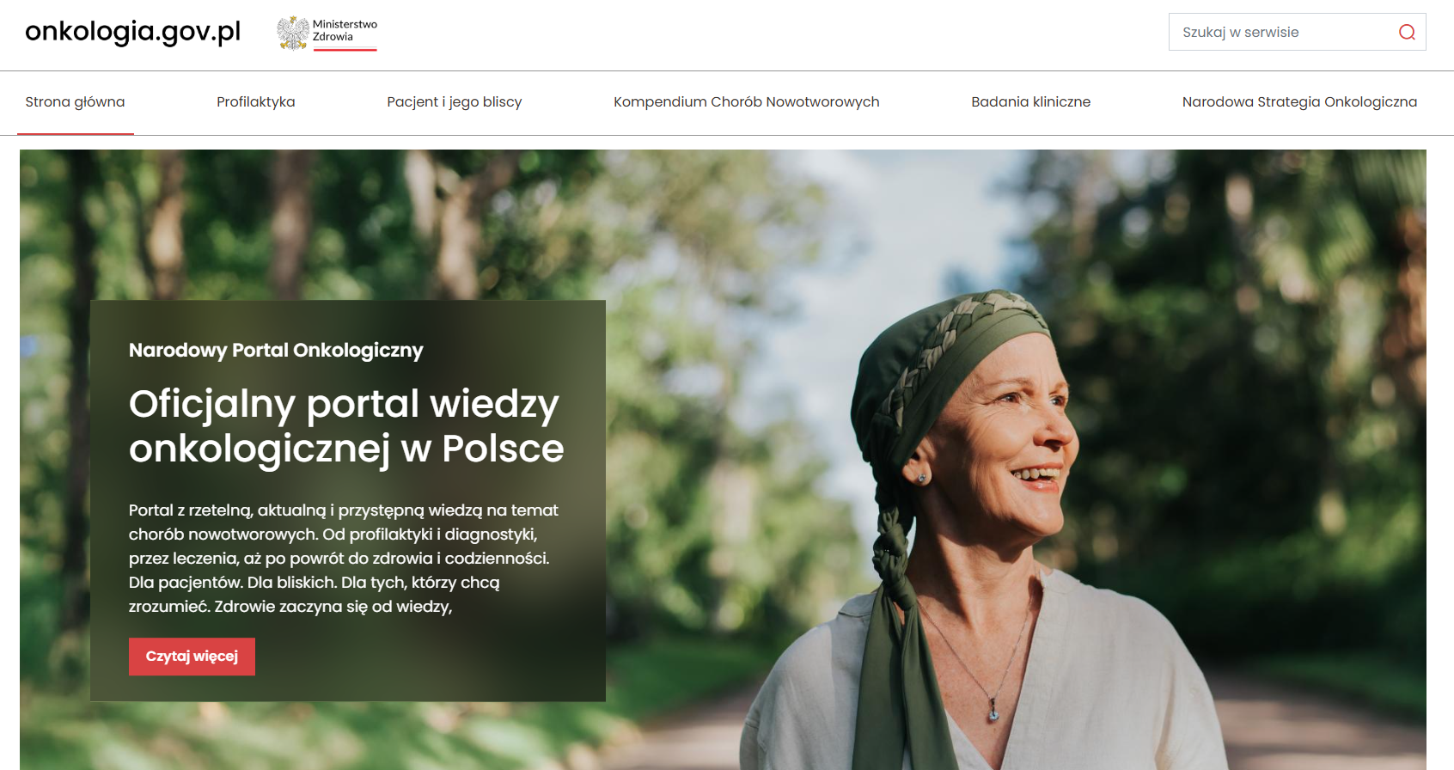This screenshot has width=1454, height=770.
Task: Click the necklace pendant in the photo
Action: (994, 712)
